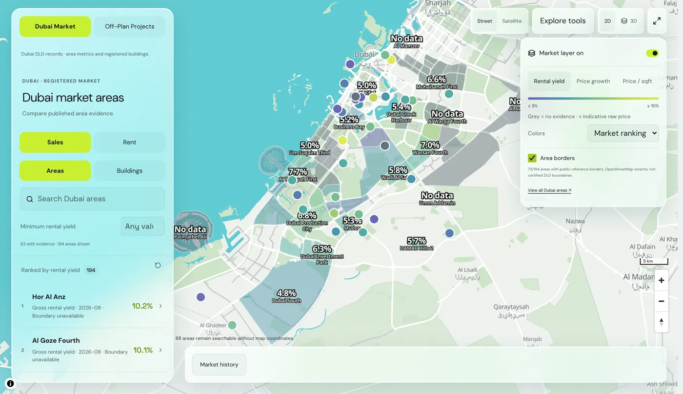
Task: Select the 3D map mode
Action: [629, 21]
